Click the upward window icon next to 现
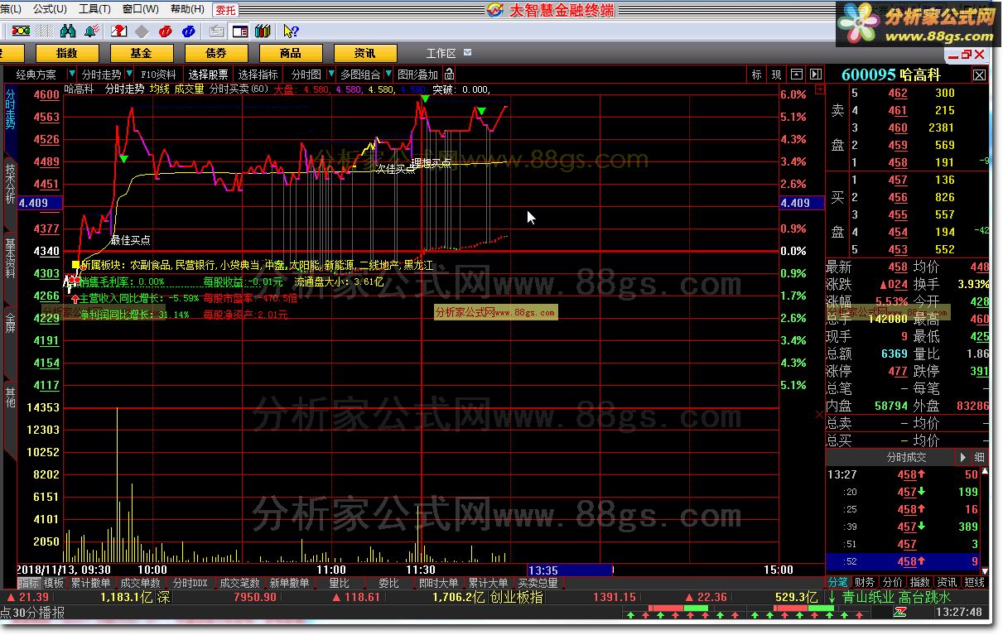This screenshot has width=1003, height=635. tap(796, 75)
